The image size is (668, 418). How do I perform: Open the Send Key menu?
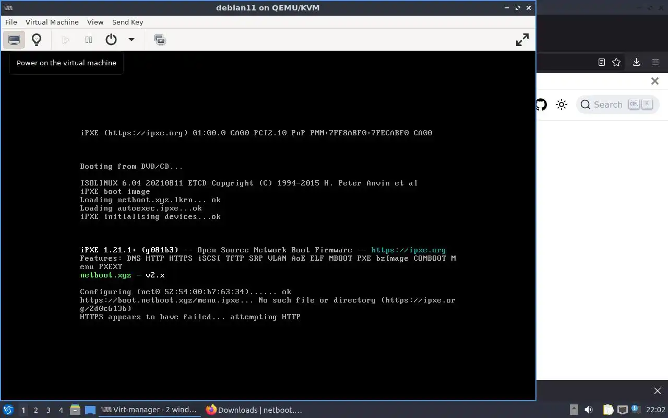click(x=127, y=22)
